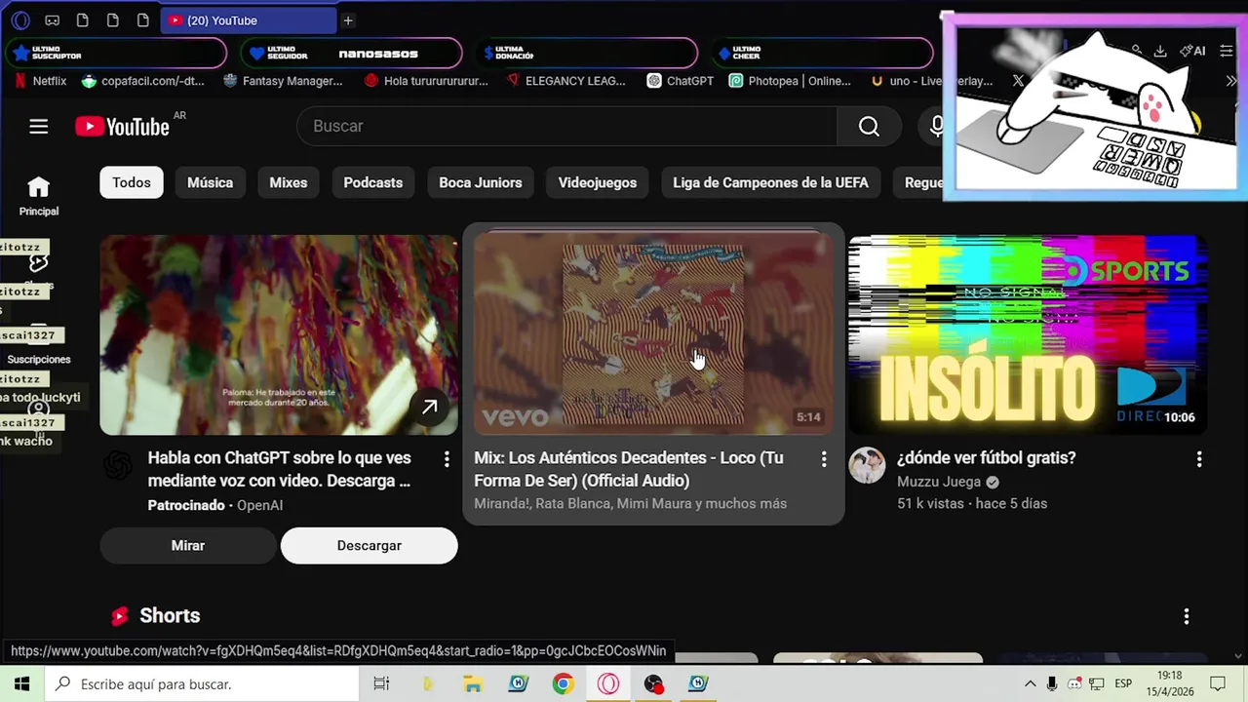Open the Shorts section options menu

tap(1186, 616)
